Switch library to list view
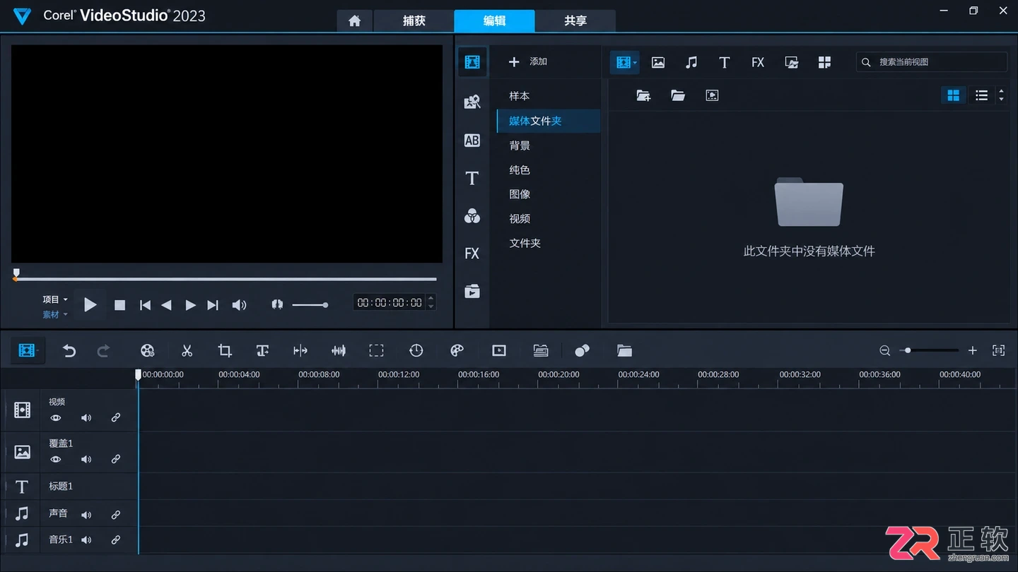The height and width of the screenshot is (572, 1018). pos(981,95)
